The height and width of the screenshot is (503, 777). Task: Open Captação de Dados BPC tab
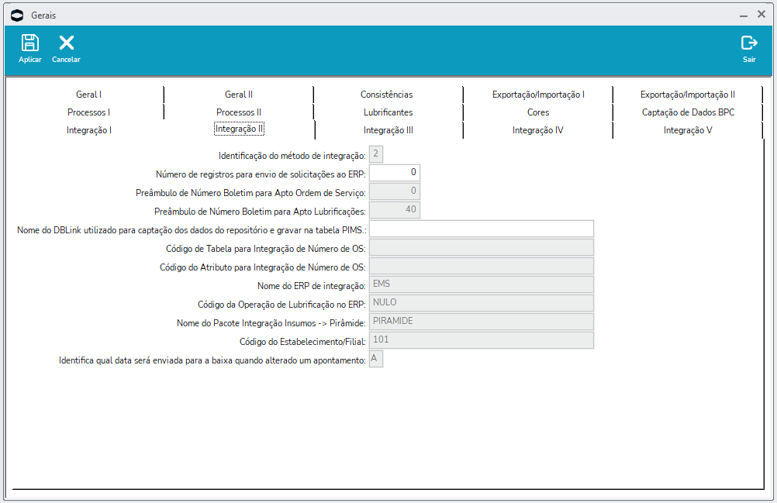click(x=689, y=112)
